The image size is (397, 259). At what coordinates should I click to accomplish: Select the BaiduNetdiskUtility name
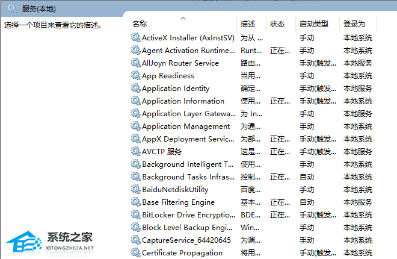(175, 190)
